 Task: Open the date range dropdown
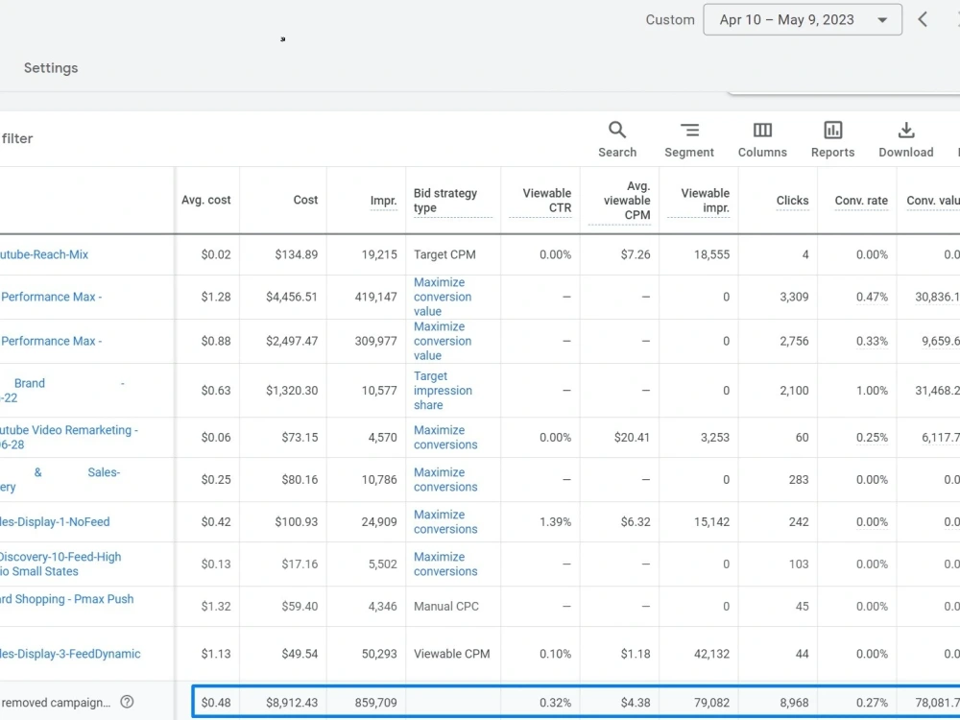(802, 19)
